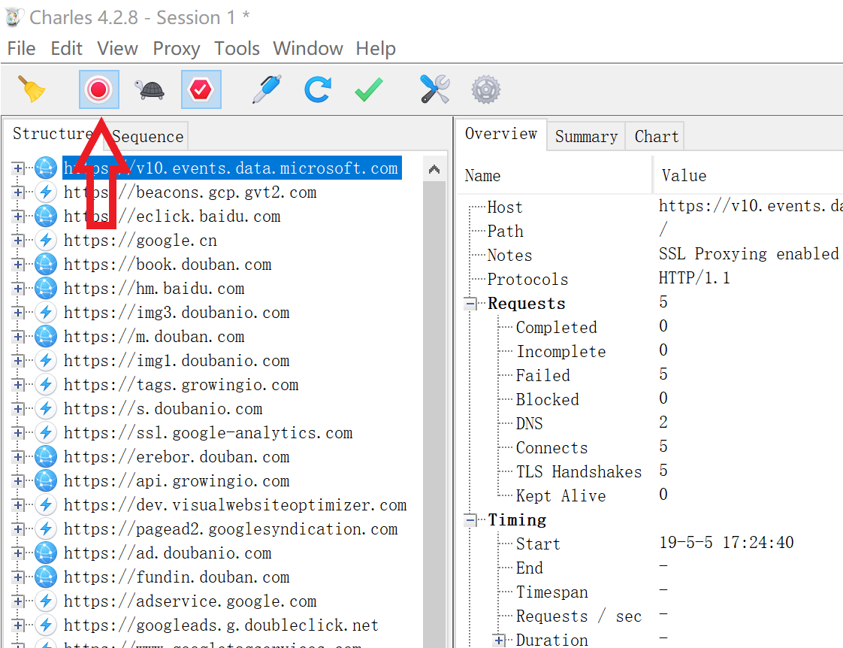Viewport: 843px width, 648px height.
Task: Click lightning icon beside s.doubanio.com
Action: tap(46, 409)
